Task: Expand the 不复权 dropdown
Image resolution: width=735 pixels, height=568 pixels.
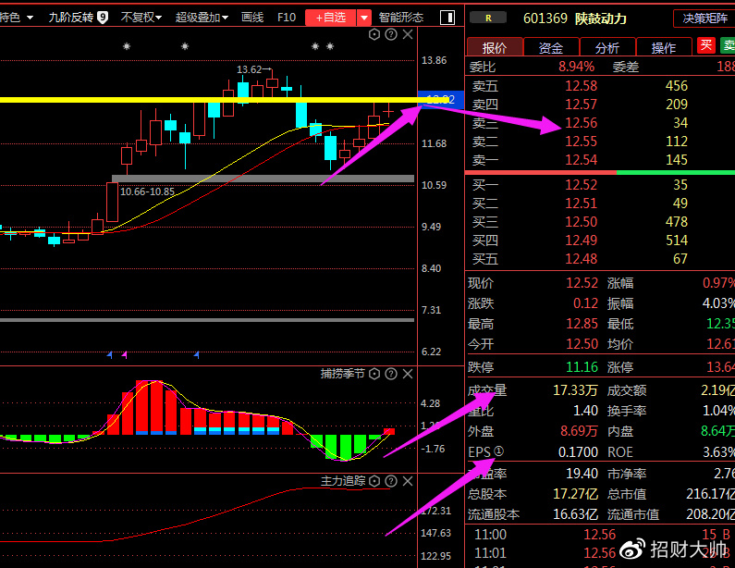Action: pyautogui.click(x=141, y=18)
